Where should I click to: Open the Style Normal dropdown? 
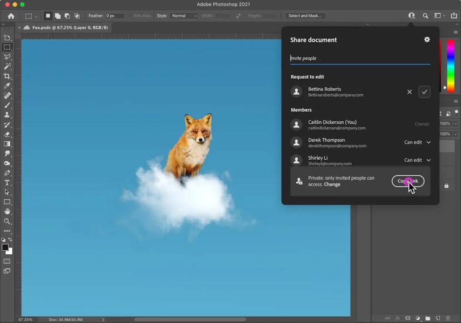(184, 16)
